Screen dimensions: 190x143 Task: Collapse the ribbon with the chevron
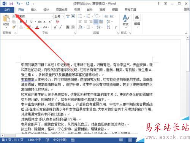pyautogui.click(x=186, y=33)
